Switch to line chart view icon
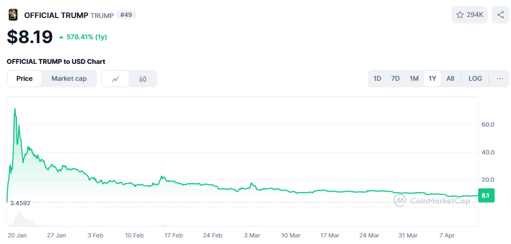 (115, 79)
